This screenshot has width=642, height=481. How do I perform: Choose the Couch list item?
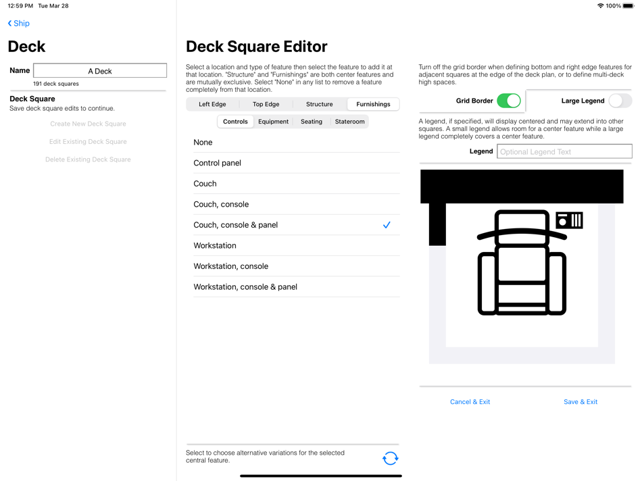(297, 183)
